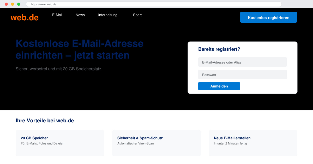Go to the News section
Image resolution: width=313 pixels, height=164 pixels.
[x=80, y=15]
